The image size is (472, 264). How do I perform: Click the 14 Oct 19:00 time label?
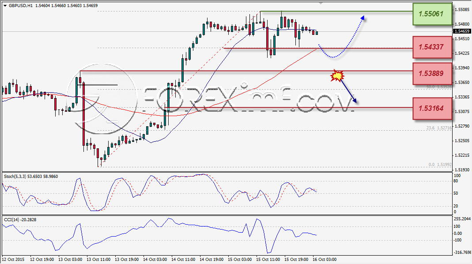click(x=211, y=259)
